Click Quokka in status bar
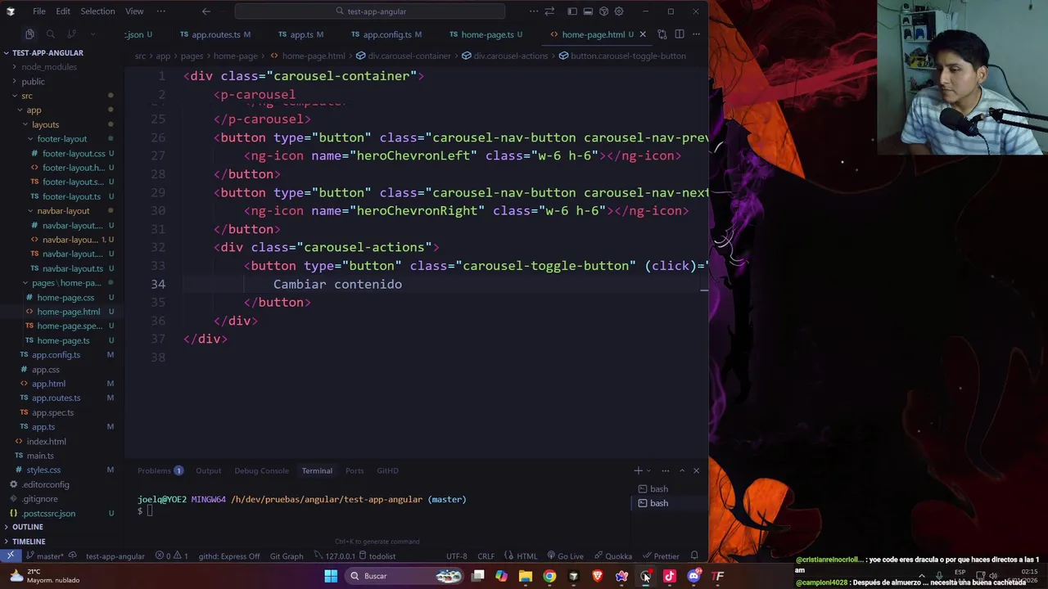 613,556
